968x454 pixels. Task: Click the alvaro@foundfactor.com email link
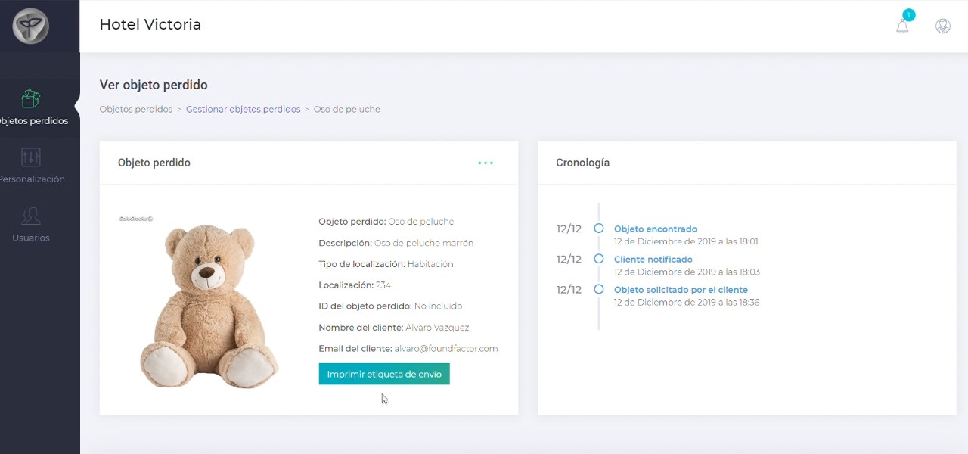(x=446, y=349)
